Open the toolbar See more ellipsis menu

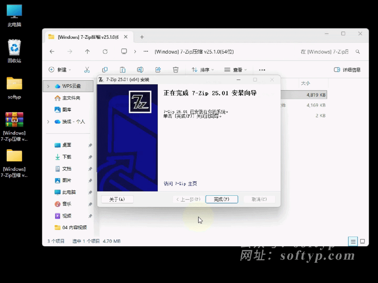tap(262, 70)
